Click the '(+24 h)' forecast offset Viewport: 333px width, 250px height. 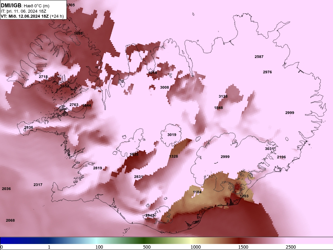57,16
